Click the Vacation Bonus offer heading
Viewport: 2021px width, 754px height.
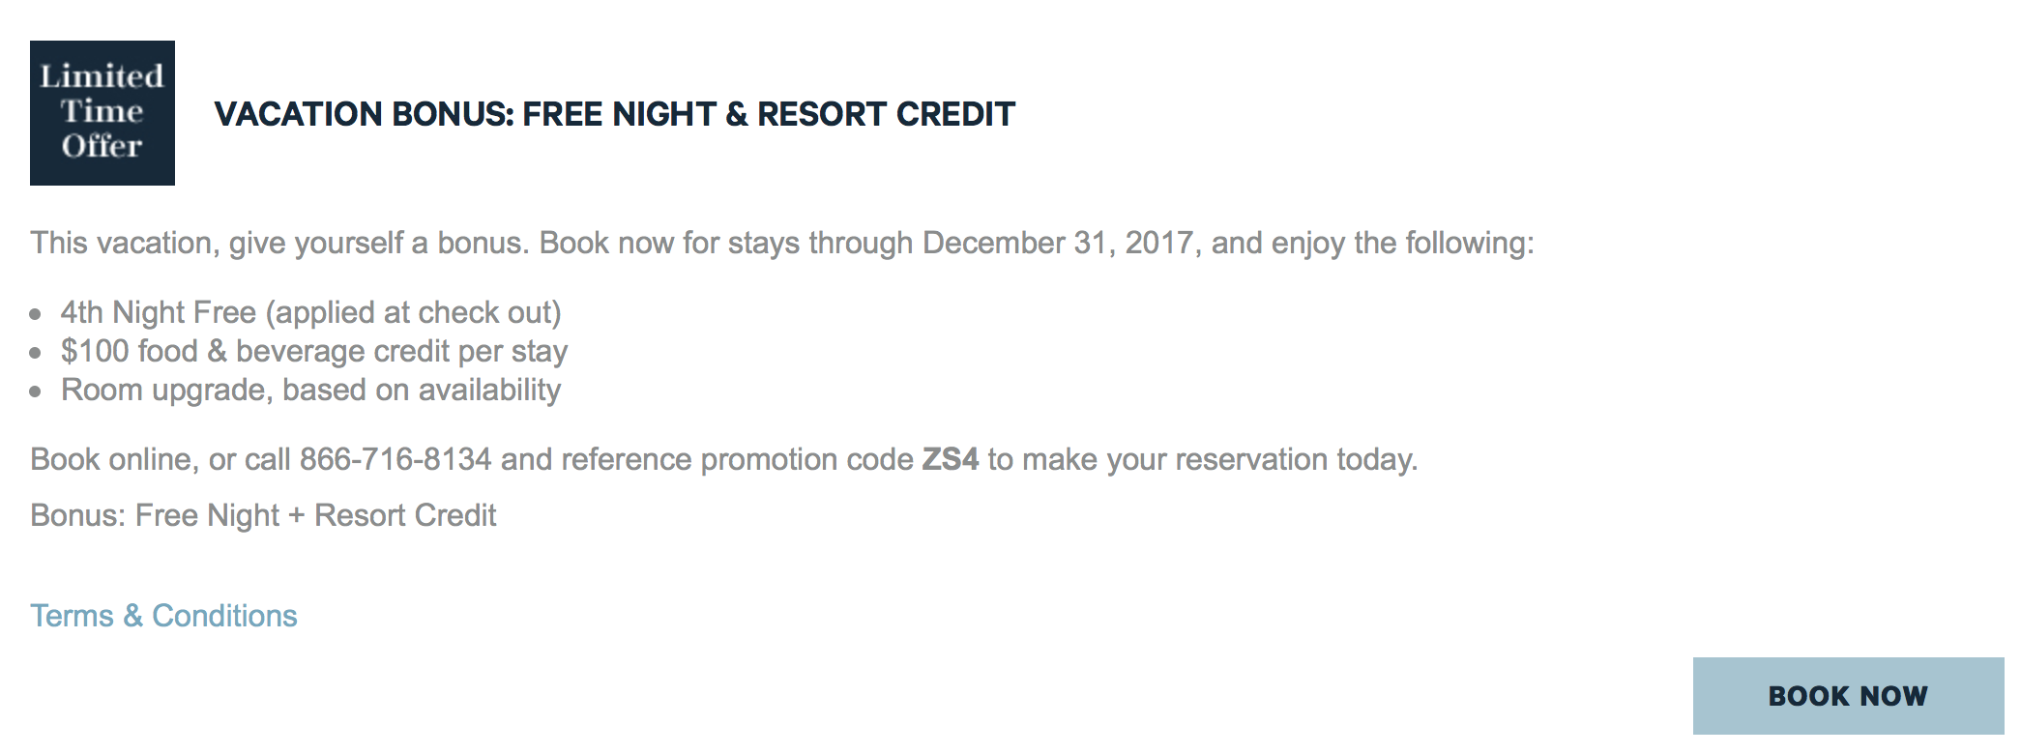[615, 114]
